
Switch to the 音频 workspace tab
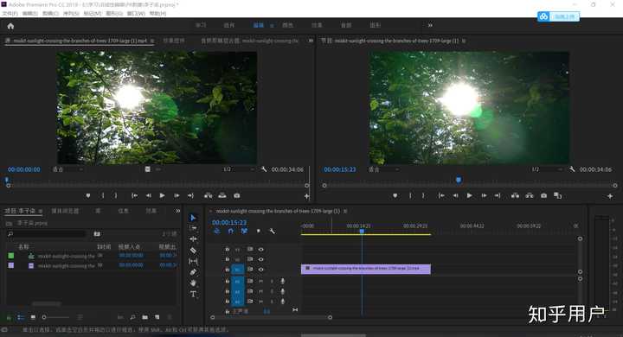point(346,25)
